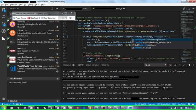
Task: Open the Extensions view icon
Action: tap(4, 38)
